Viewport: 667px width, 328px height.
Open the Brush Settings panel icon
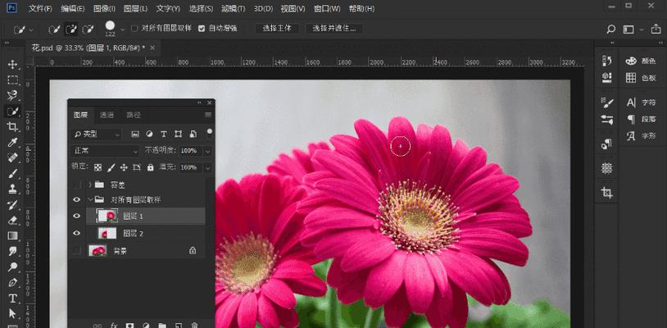click(607, 102)
